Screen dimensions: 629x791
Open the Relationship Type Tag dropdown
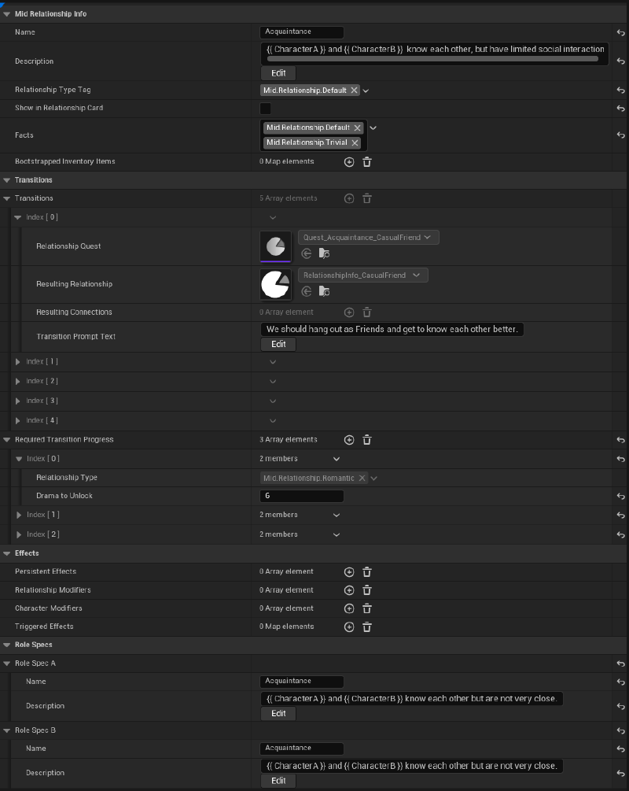click(366, 90)
